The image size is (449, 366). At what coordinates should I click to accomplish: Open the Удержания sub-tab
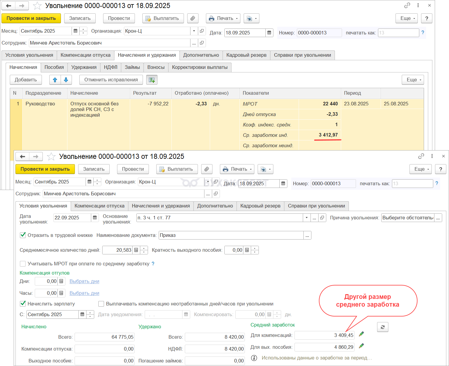[84, 67]
